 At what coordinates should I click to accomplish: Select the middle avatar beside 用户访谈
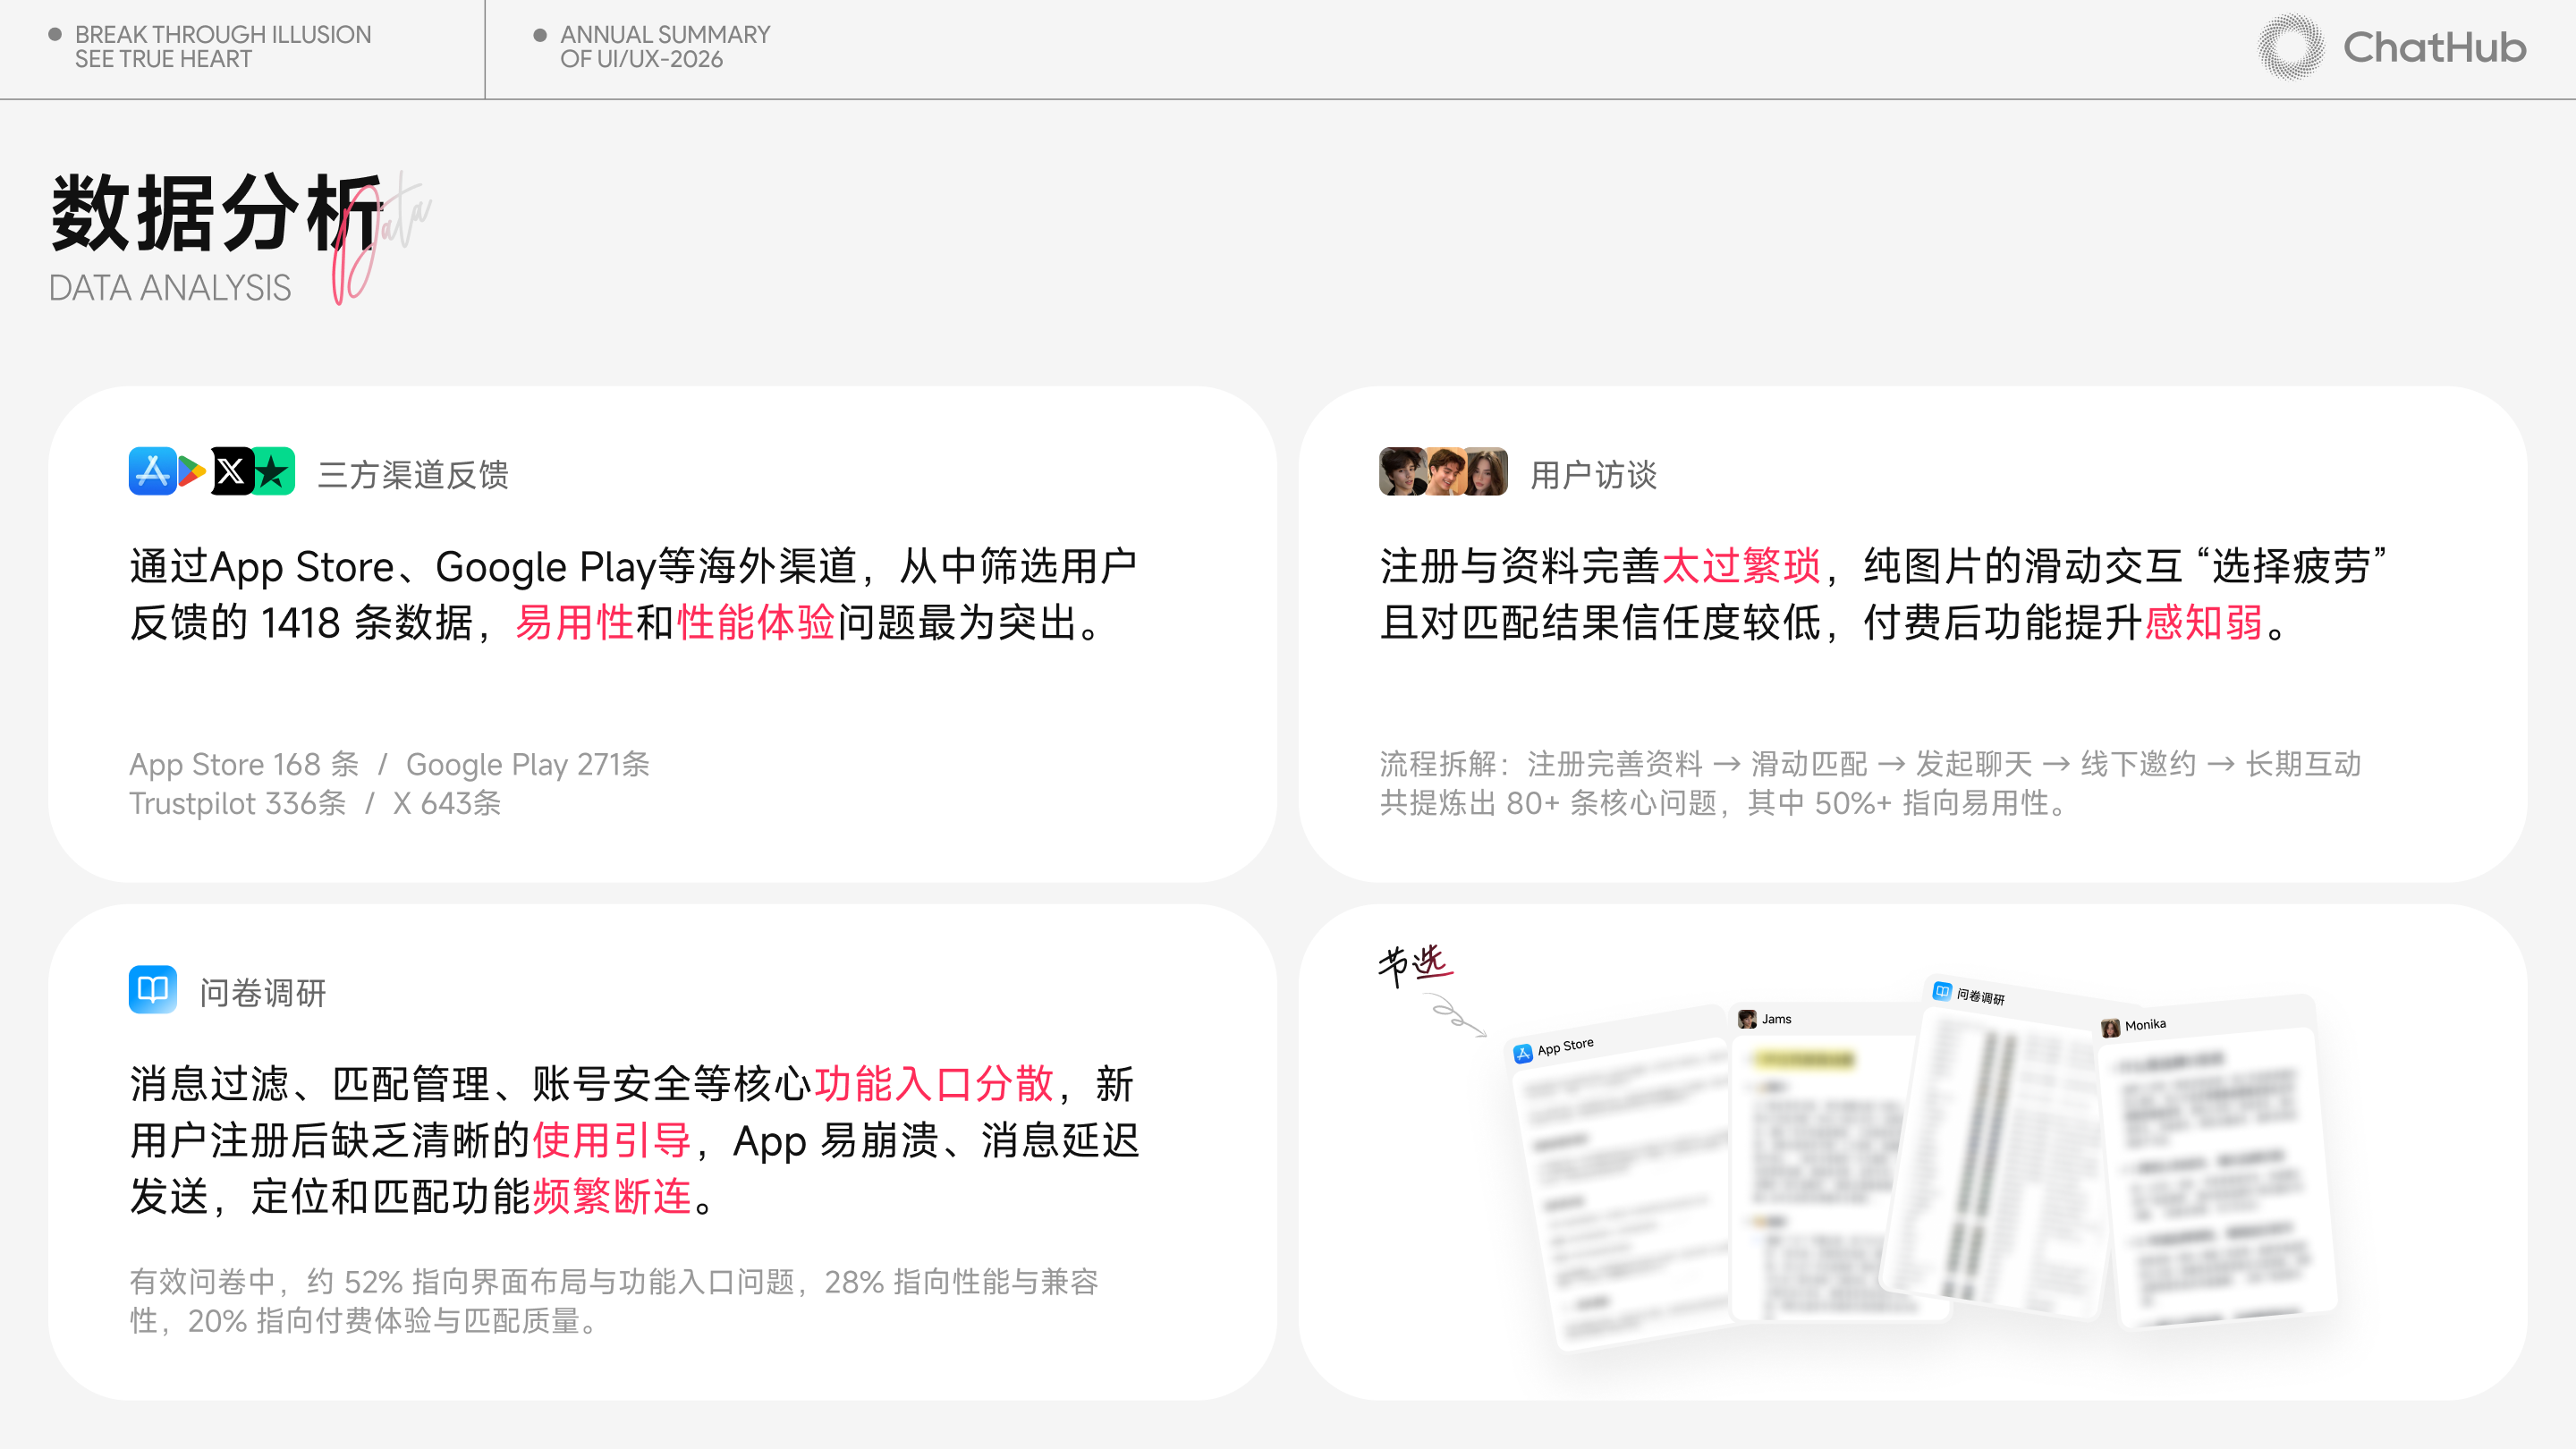1445,471
